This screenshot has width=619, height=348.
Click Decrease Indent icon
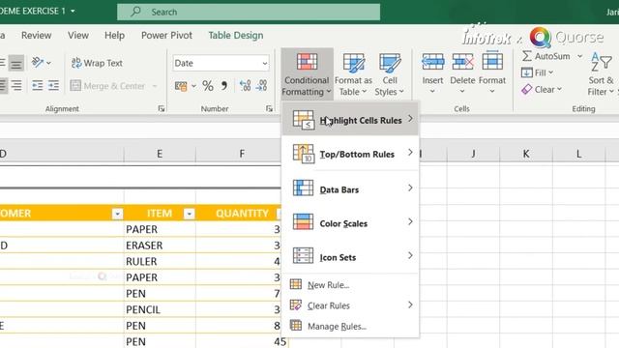pos(37,85)
